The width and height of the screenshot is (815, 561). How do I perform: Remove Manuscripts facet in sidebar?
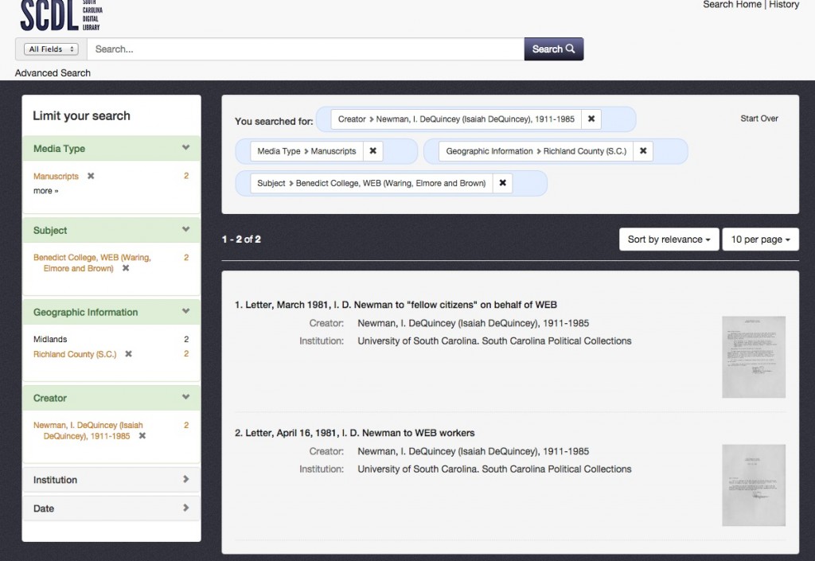pos(91,176)
